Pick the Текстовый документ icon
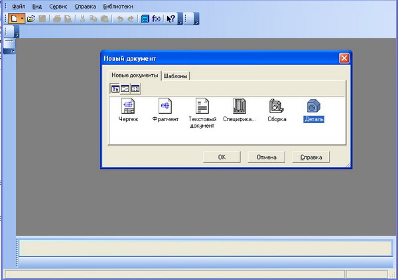This screenshot has height=280, width=398. pyautogui.click(x=202, y=107)
